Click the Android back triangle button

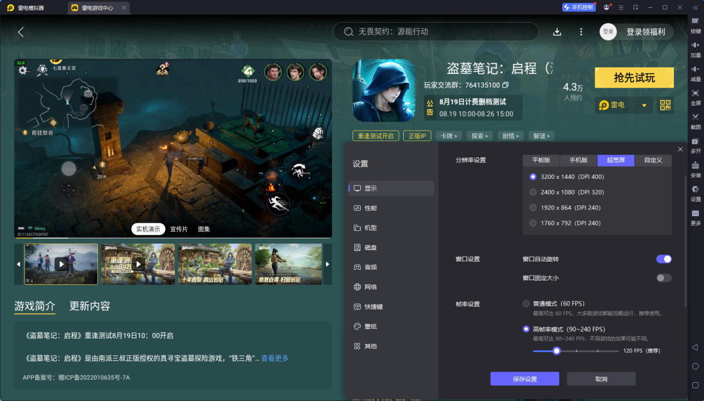pyautogui.click(x=695, y=347)
